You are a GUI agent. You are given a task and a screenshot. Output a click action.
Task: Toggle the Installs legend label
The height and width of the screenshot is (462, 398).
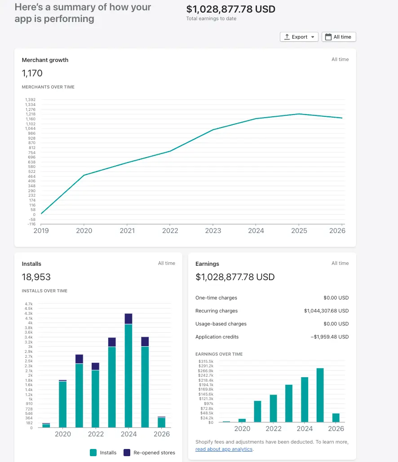click(108, 453)
